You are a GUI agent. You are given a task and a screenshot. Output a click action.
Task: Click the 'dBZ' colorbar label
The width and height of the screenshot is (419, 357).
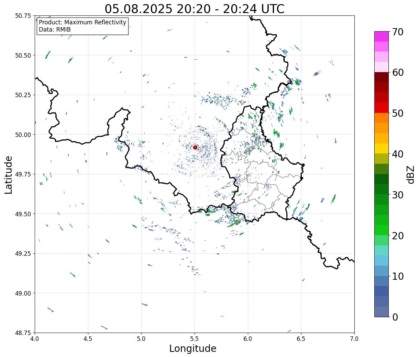click(411, 174)
